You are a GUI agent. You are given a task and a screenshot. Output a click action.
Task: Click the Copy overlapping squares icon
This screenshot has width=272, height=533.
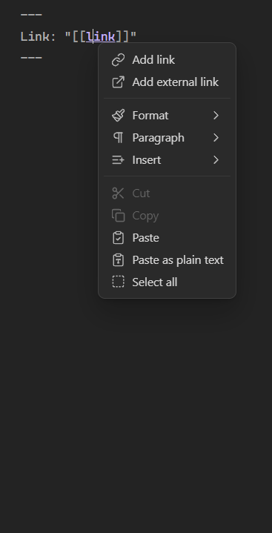pyautogui.click(x=118, y=216)
